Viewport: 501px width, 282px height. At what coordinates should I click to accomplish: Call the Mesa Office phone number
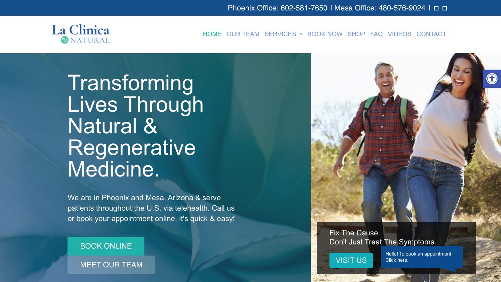coord(402,8)
